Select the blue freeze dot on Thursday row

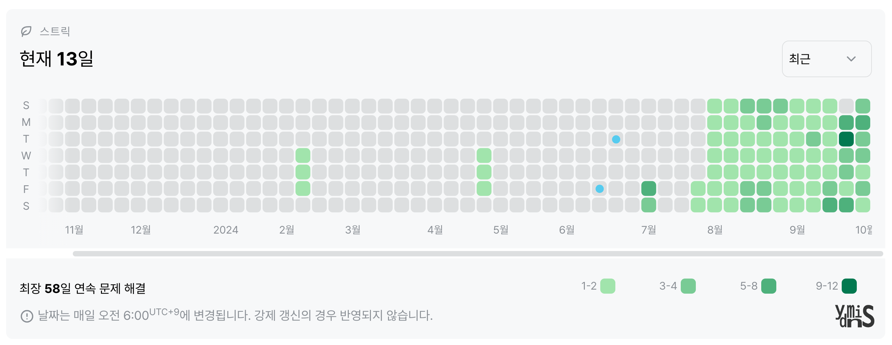pos(616,139)
